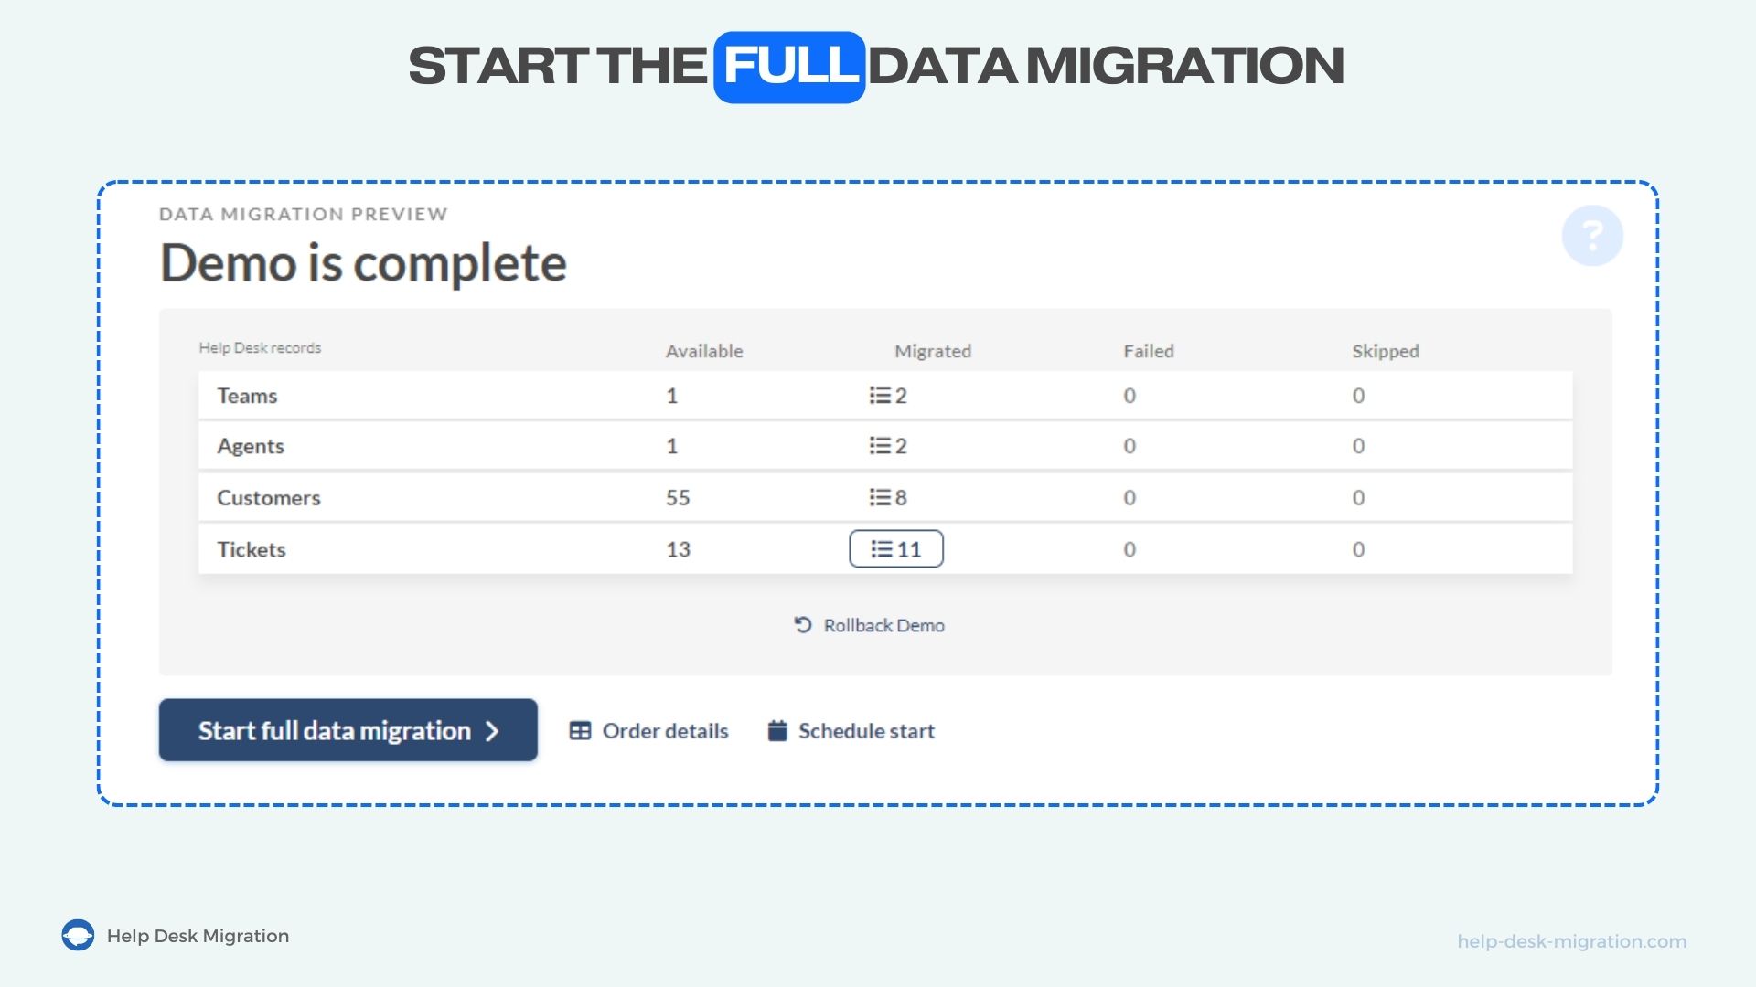1756x987 pixels.
Task: Click the Demo is complete heading
Action: (363, 263)
